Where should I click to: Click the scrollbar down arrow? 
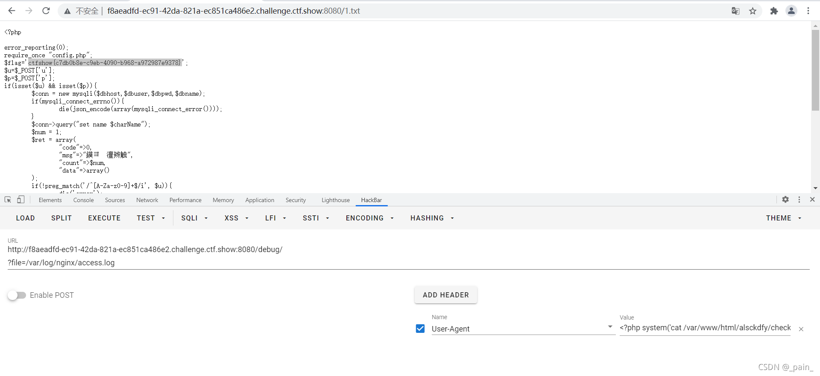pos(815,188)
